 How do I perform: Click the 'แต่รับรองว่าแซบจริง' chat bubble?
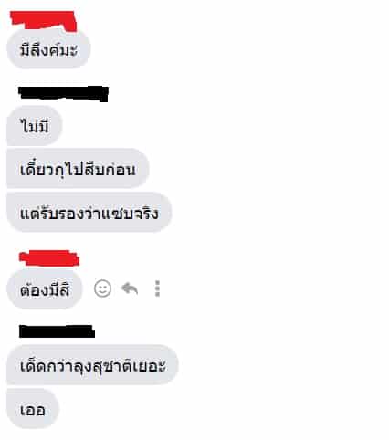tap(89, 212)
